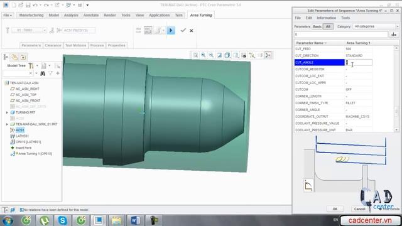Switch to the Annotate ribbon tab
The height and width of the screenshot is (226, 402).
tap(90, 15)
